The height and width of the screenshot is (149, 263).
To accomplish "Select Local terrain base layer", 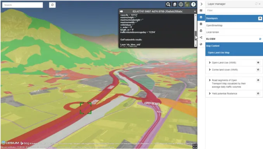I will click(x=212, y=32).
